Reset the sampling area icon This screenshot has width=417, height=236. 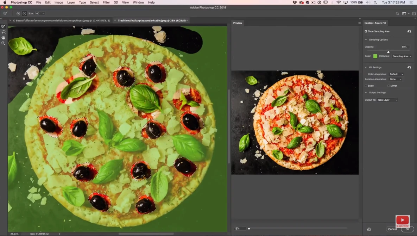[x=409, y=31]
